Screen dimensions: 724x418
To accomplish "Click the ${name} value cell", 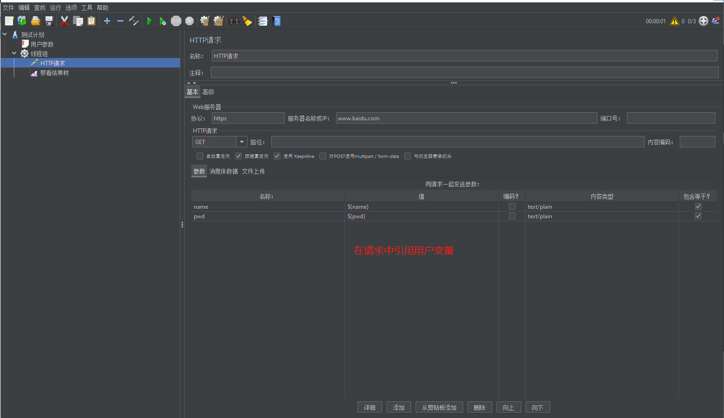I will pos(422,207).
